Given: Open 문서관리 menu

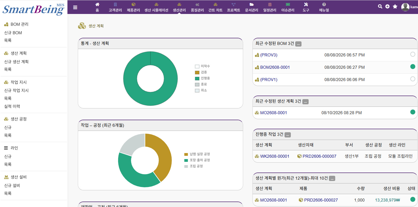Looking at the screenshot, I should coord(252,7).
